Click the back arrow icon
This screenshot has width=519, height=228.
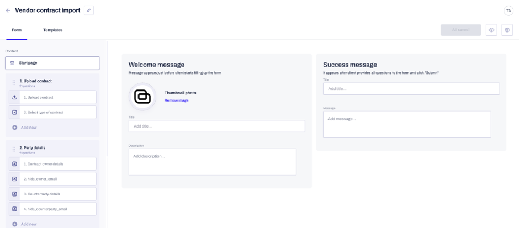tap(8, 10)
